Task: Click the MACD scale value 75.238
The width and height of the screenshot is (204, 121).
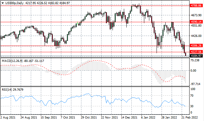Action: (x=195, y=60)
